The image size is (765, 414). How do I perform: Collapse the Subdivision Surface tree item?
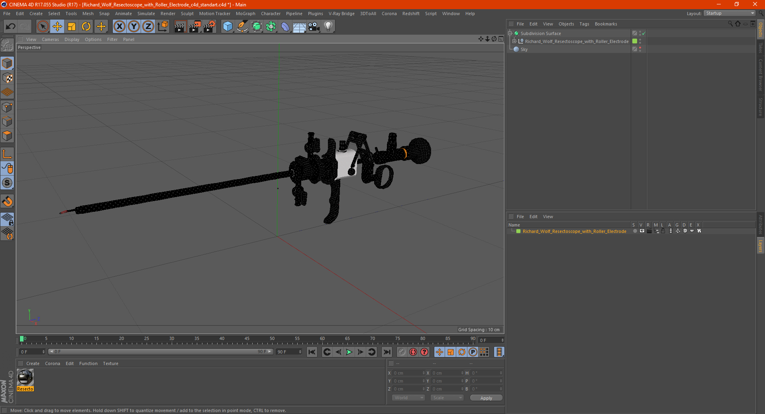click(510, 33)
